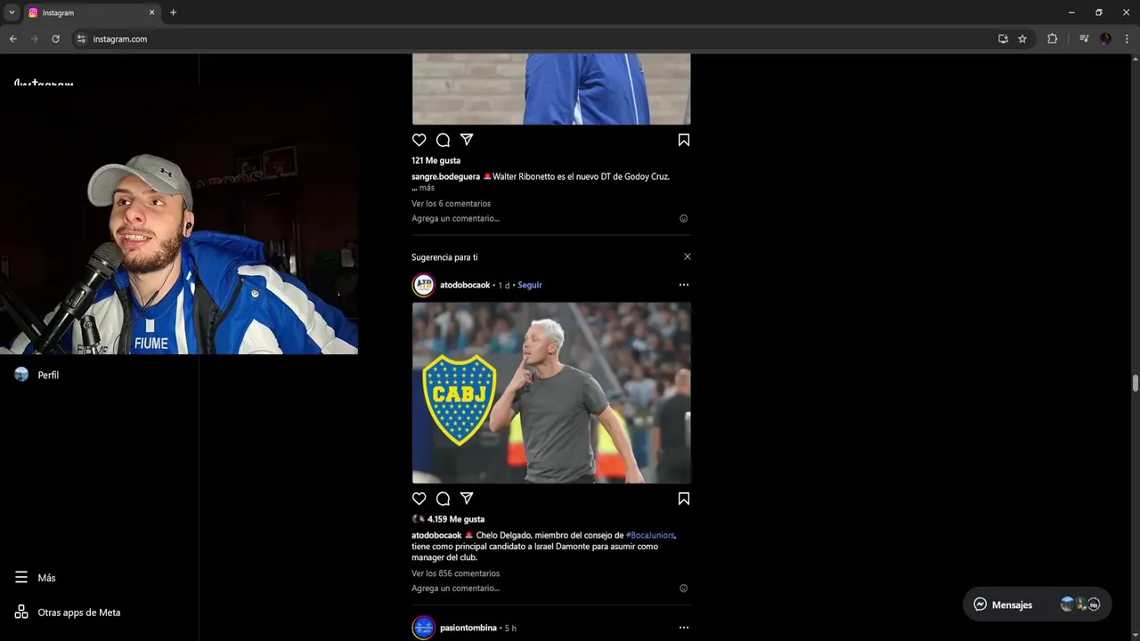Open comments on the sangre.bodeguera post via speech bubble icon
This screenshot has height=641, width=1140.
pyautogui.click(x=443, y=140)
